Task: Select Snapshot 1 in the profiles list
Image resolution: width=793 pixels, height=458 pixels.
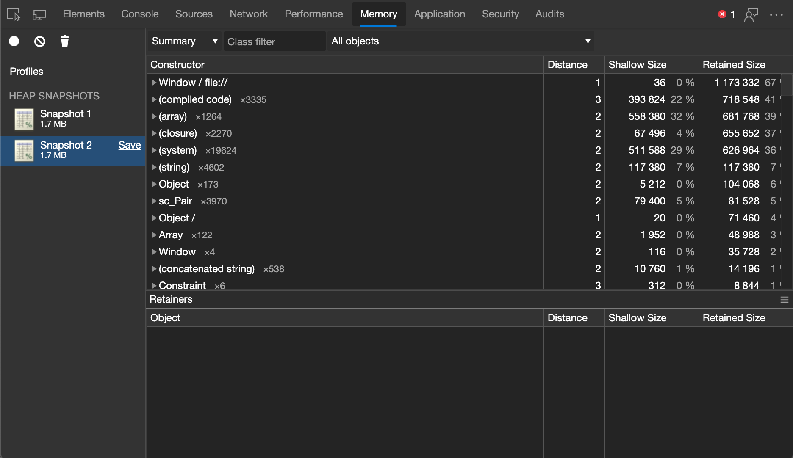Action: (x=73, y=119)
